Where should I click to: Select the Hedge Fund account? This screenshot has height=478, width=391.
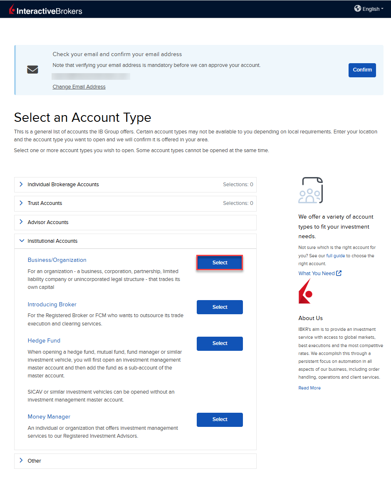[x=220, y=343]
